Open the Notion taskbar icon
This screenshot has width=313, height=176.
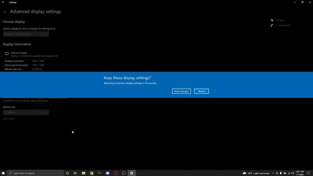pyautogui.click(x=100, y=173)
